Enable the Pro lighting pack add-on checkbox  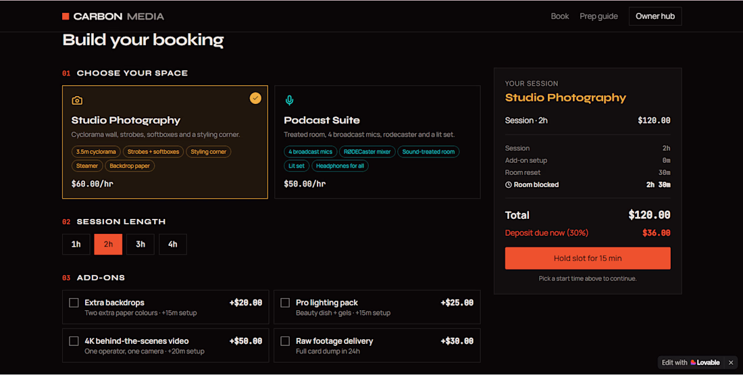click(x=285, y=303)
